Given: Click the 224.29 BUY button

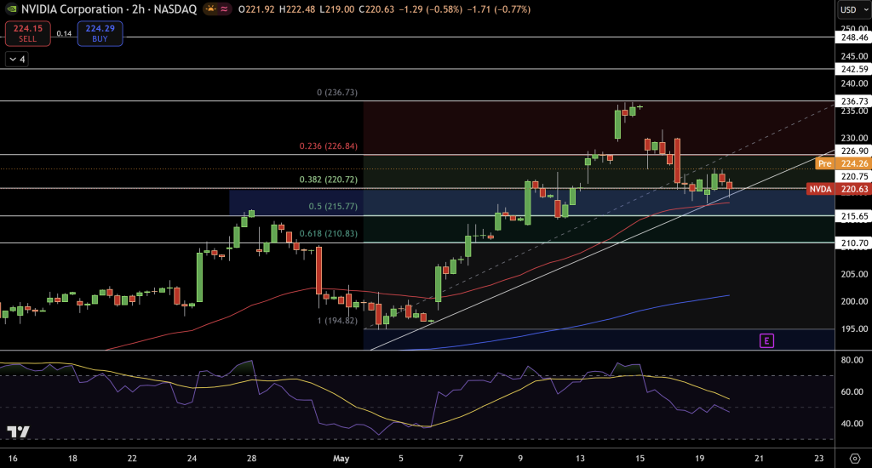Looking at the screenshot, I should pos(100,33).
